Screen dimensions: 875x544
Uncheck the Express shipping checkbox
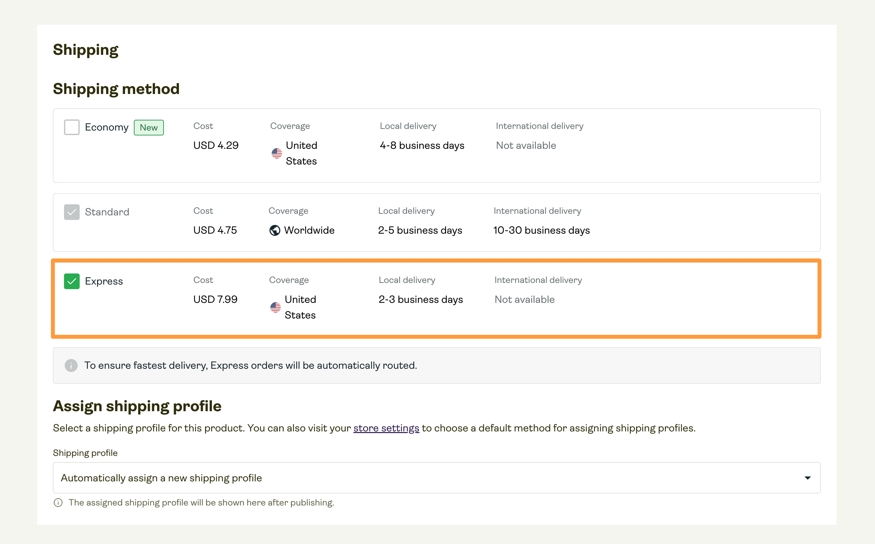[72, 281]
